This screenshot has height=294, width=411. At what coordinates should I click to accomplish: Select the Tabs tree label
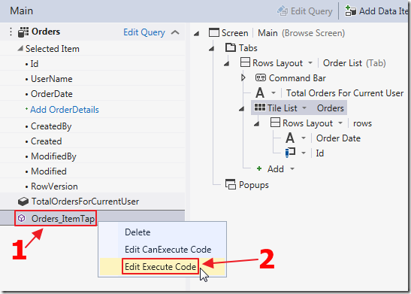coord(248,47)
